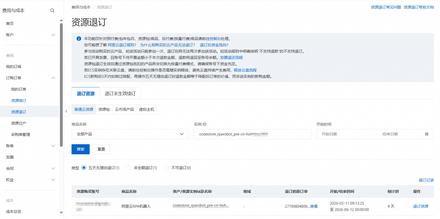Select 云市场产品 sub-tab
The image size is (440, 219).
coord(124,109)
